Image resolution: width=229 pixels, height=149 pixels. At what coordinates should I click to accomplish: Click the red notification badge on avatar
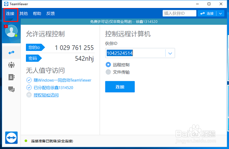tap(6, 26)
